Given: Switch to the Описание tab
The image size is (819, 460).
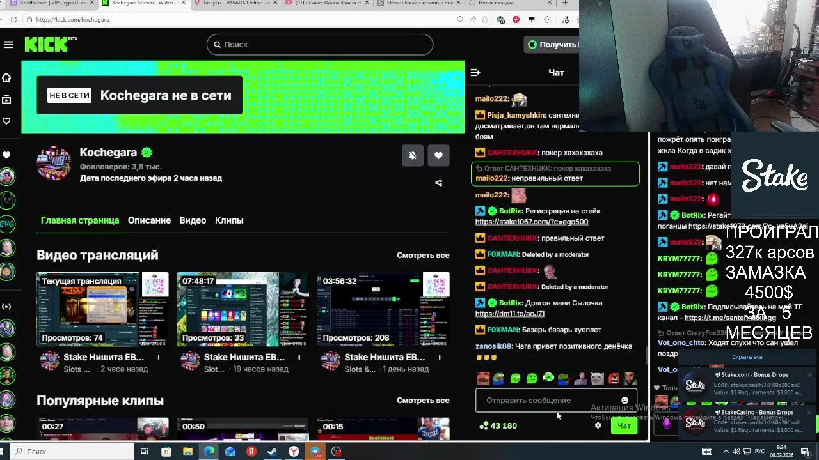Looking at the screenshot, I should tap(149, 220).
